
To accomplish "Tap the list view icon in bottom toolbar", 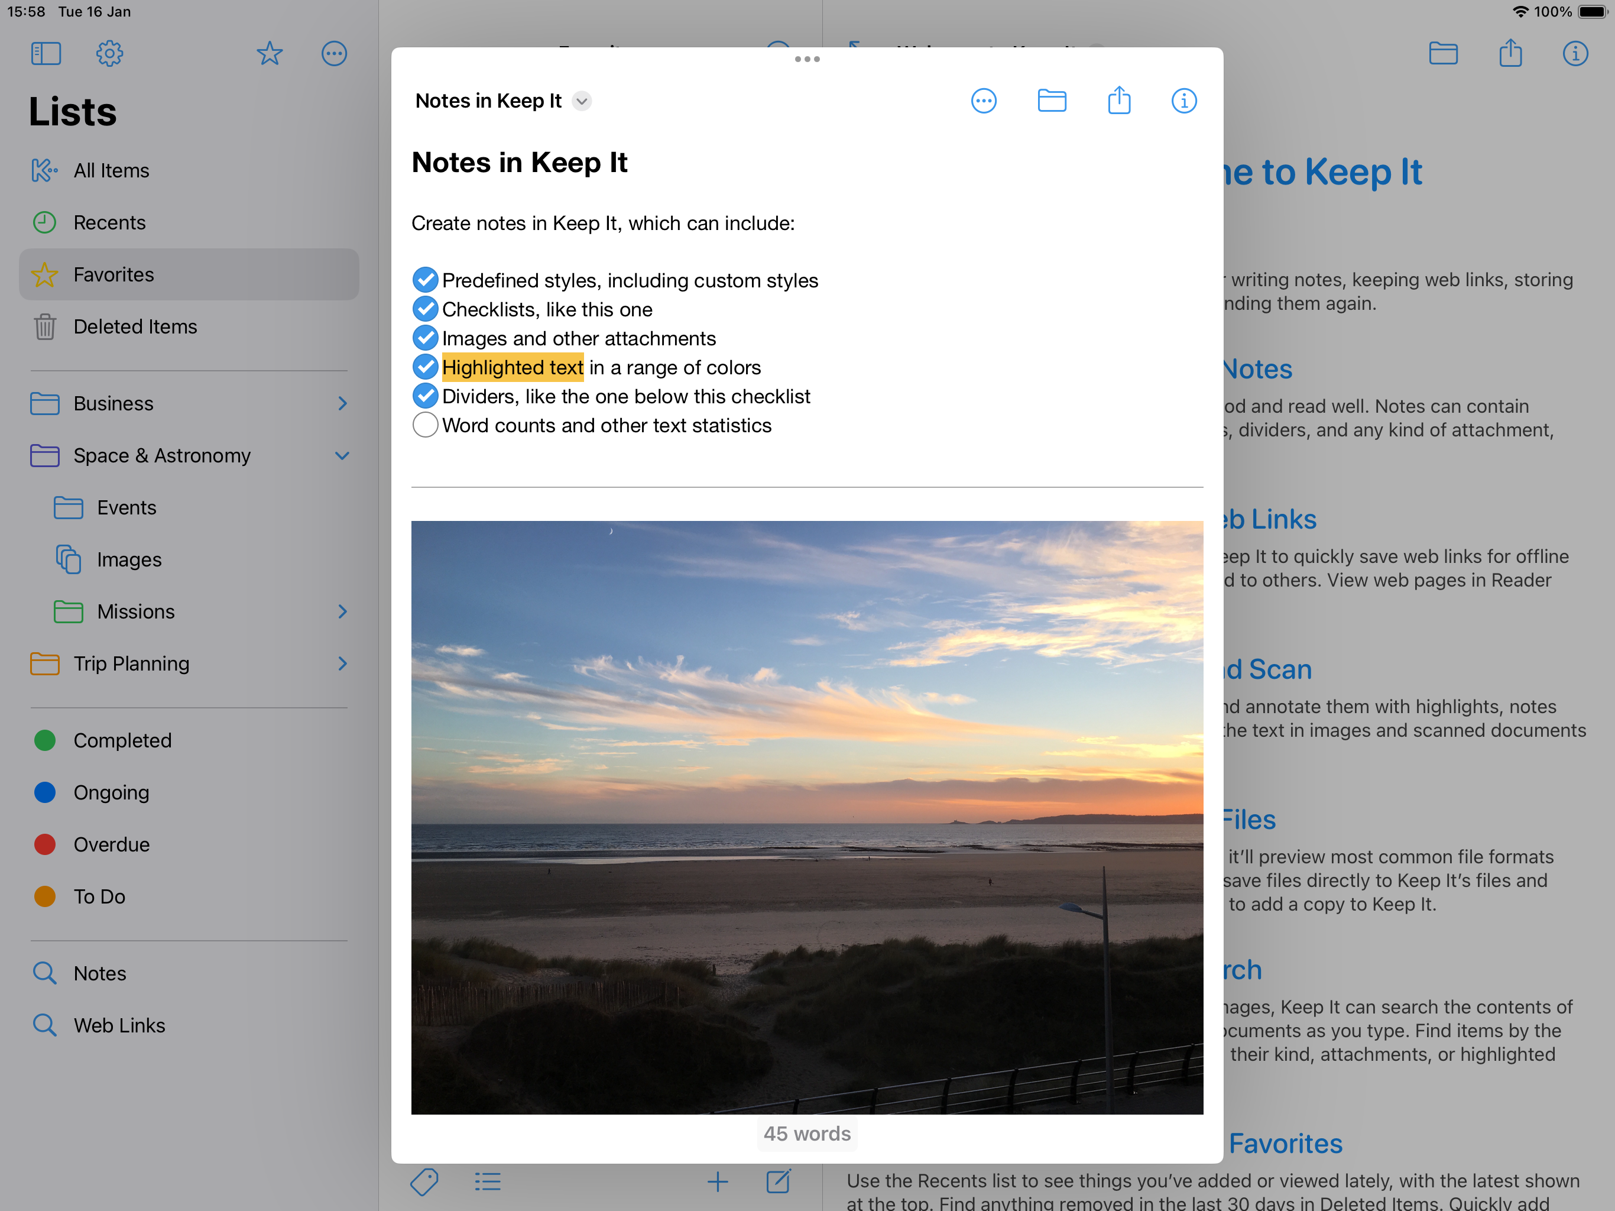I will (487, 1181).
